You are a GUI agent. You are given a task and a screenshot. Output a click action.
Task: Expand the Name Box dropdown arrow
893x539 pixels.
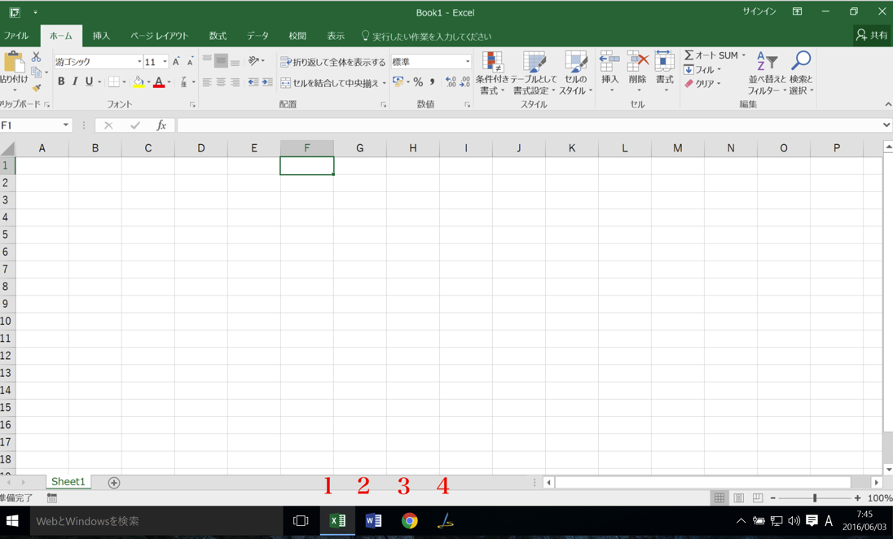click(66, 125)
